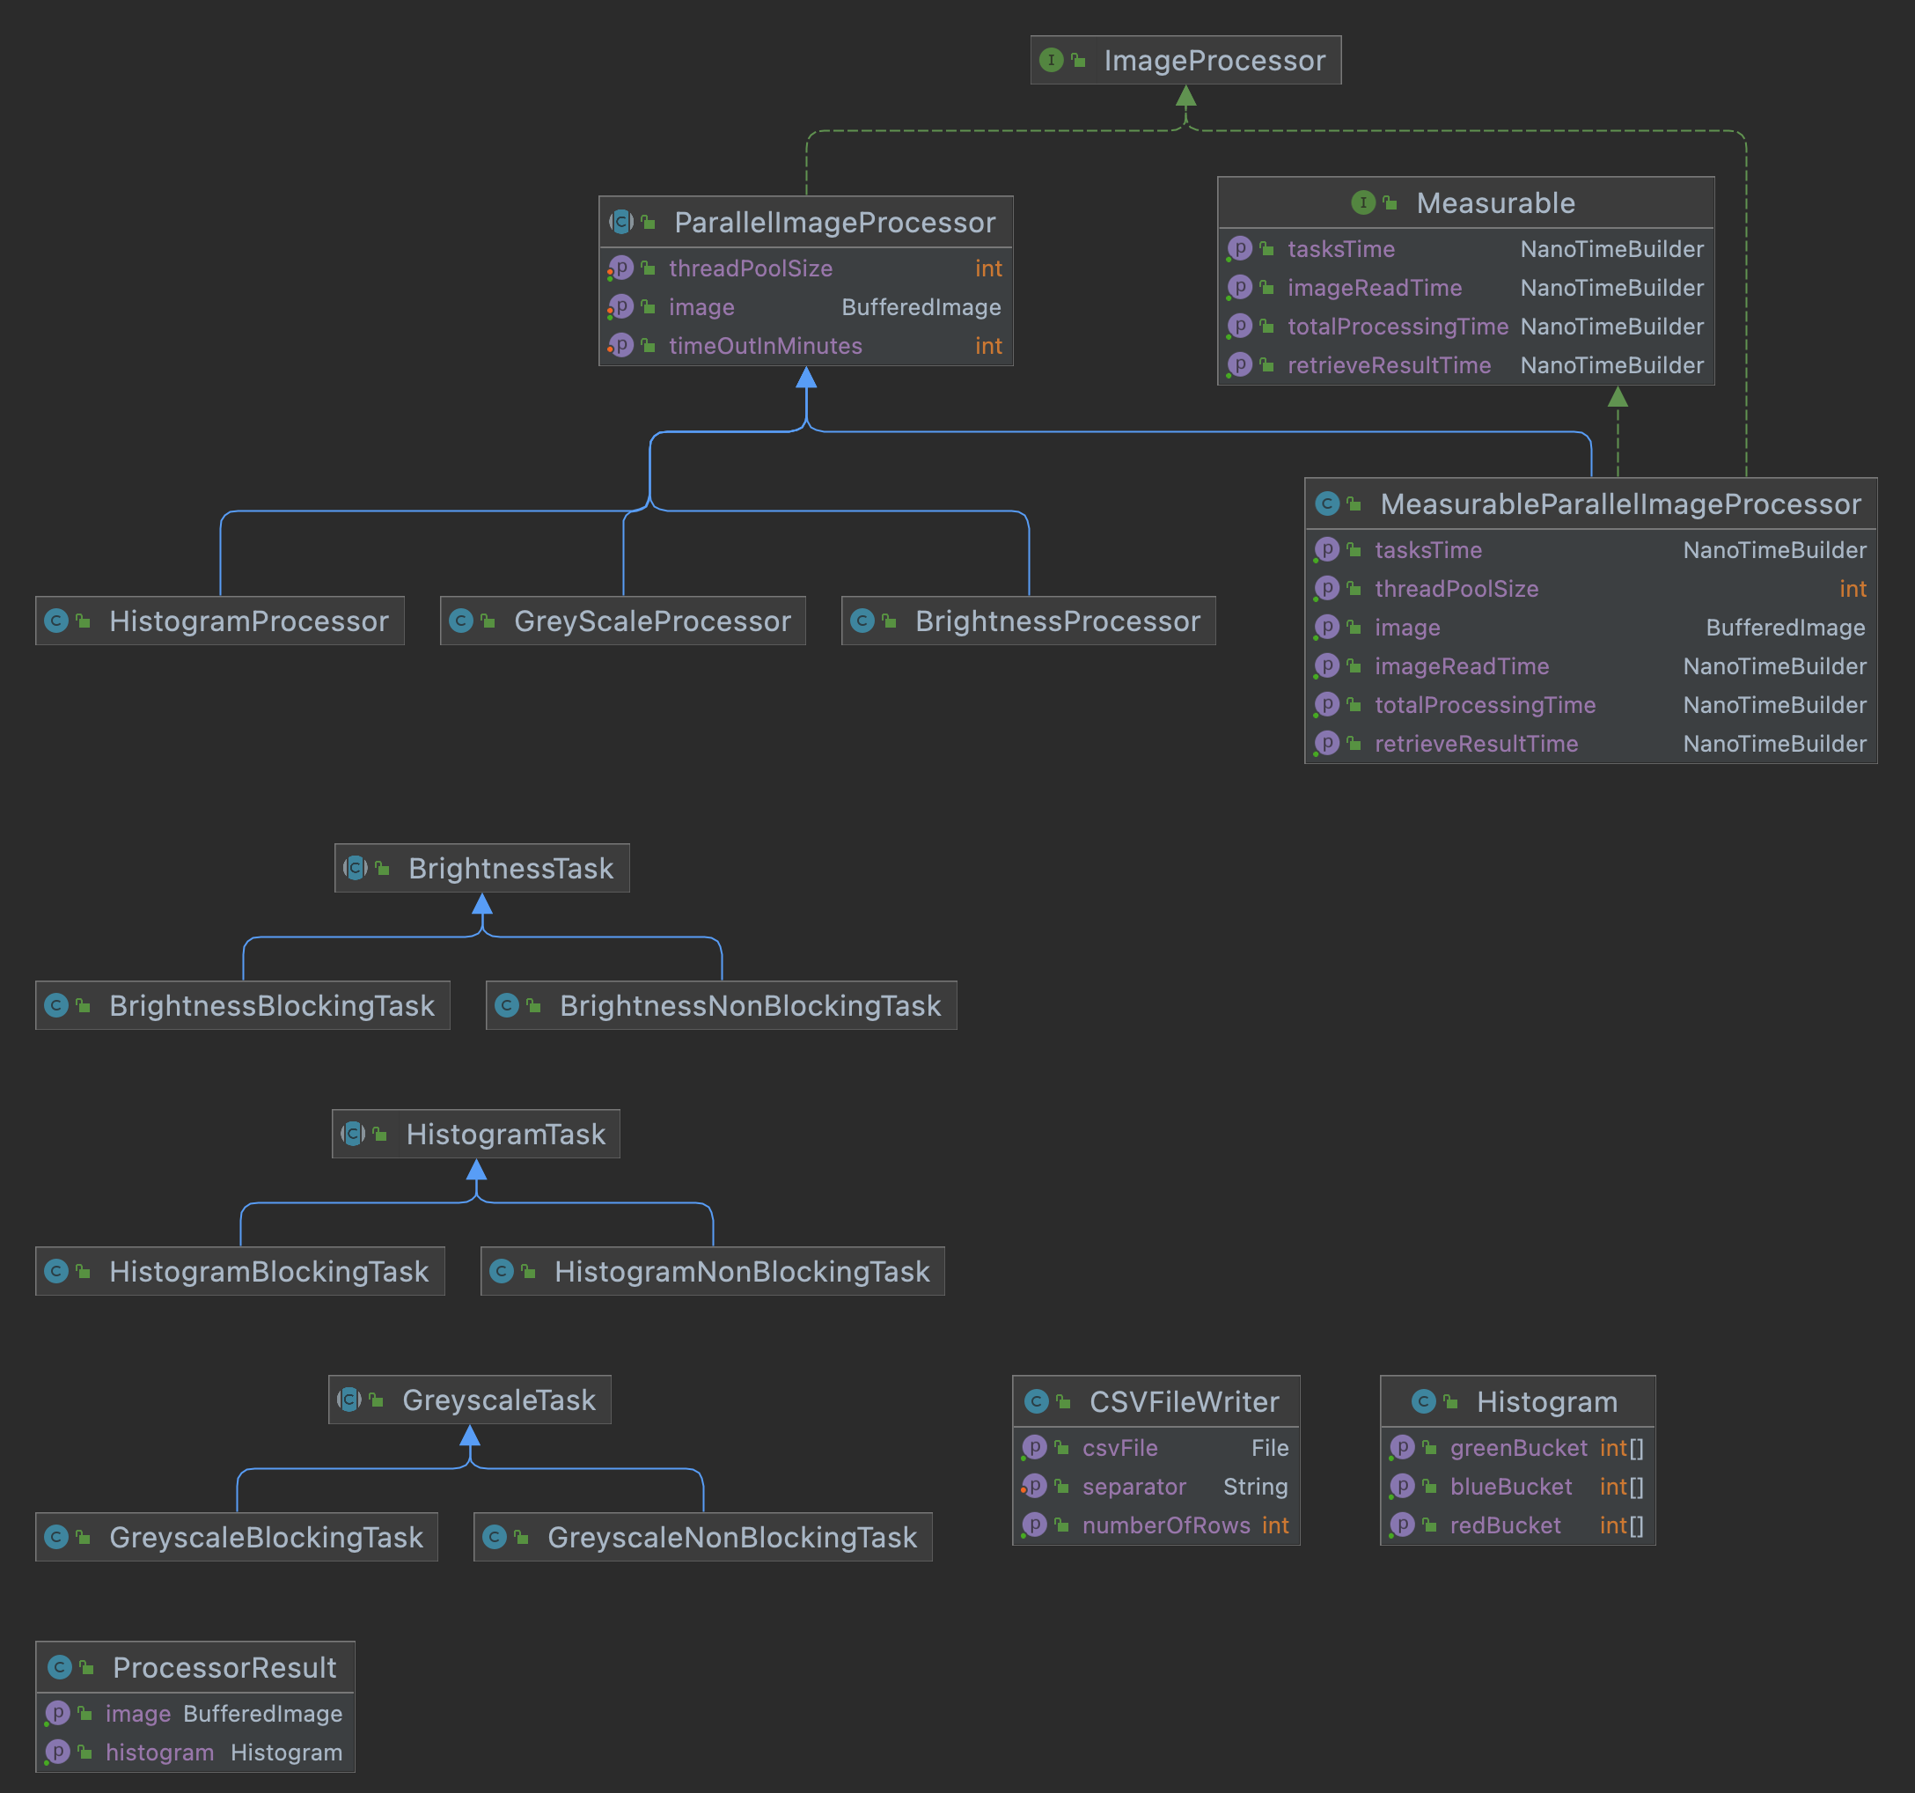Image resolution: width=1915 pixels, height=1793 pixels.
Task: Click the class icon next to HistogramProcessor
Action: click(x=57, y=621)
